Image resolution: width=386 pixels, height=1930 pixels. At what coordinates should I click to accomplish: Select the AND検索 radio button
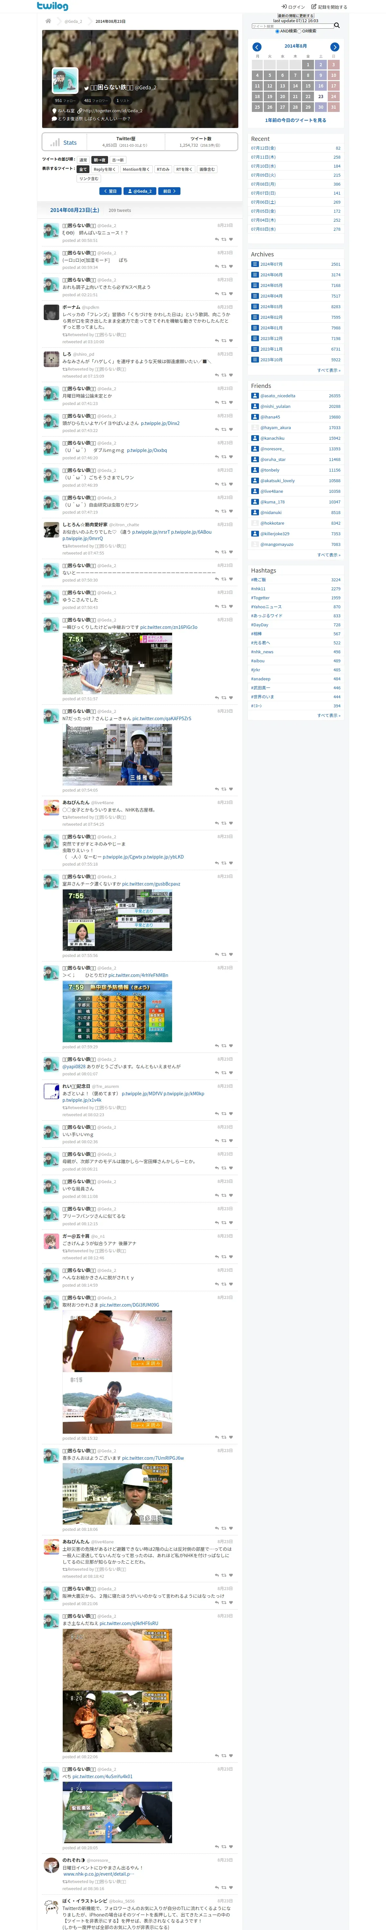pyautogui.click(x=277, y=32)
